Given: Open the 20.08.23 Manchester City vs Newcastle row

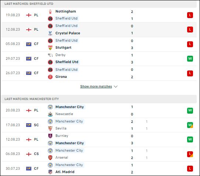Looking at the screenshot, I should [99, 110].
